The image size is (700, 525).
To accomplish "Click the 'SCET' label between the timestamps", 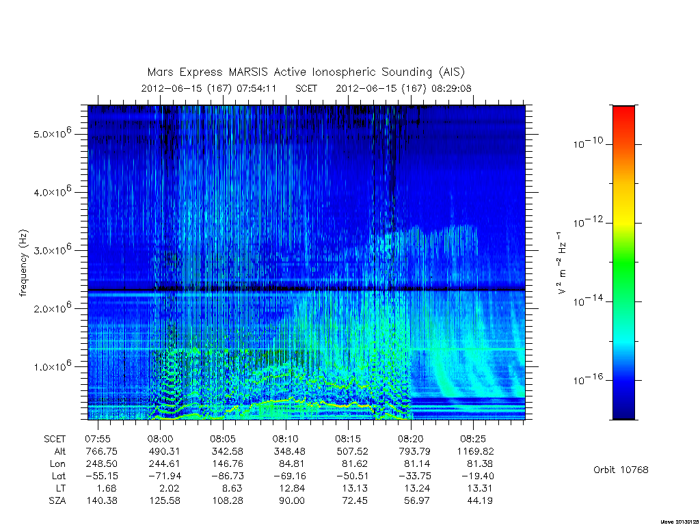I will 306,88.
